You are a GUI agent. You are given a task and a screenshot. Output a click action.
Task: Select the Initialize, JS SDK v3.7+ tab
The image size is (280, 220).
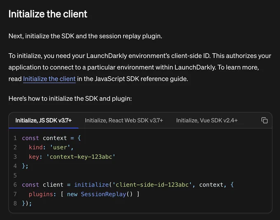coord(43,121)
